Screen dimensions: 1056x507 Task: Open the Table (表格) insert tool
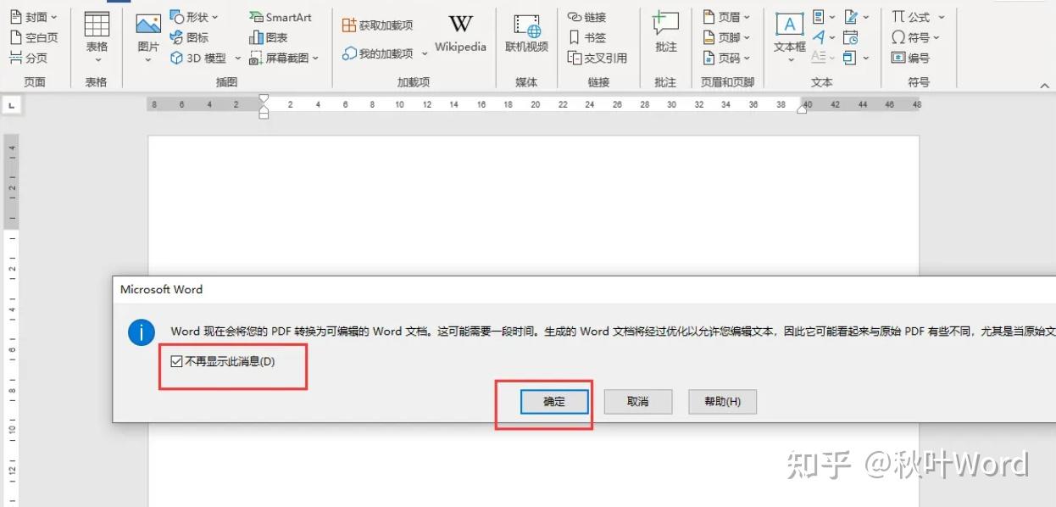pyautogui.click(x=97, y=36)
